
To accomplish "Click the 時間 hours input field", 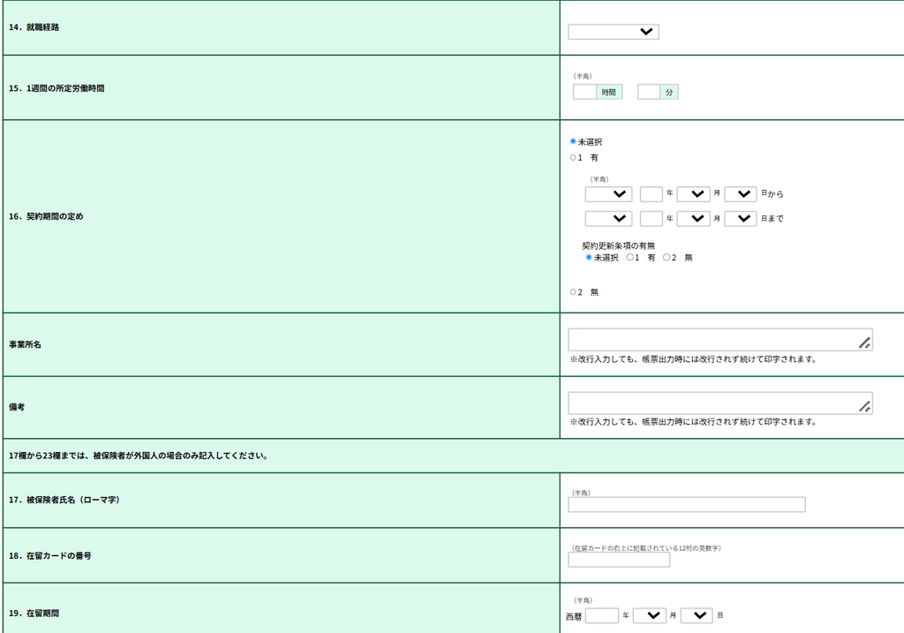I will [x=584, y=92].
